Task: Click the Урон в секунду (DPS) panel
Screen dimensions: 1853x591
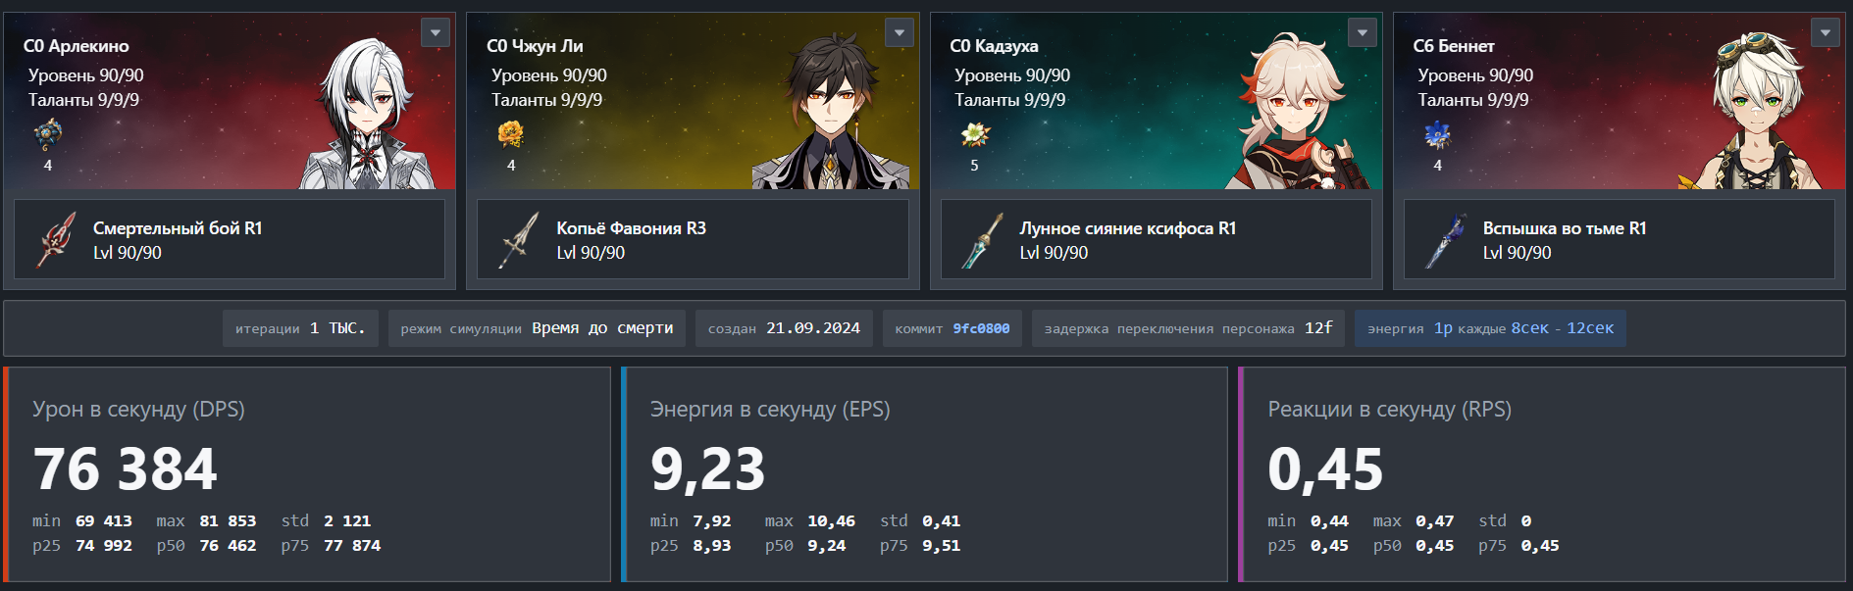Action: (307, 474)
